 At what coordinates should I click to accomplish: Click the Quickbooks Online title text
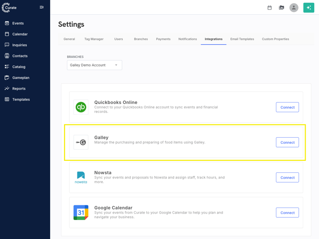(116, 102)
